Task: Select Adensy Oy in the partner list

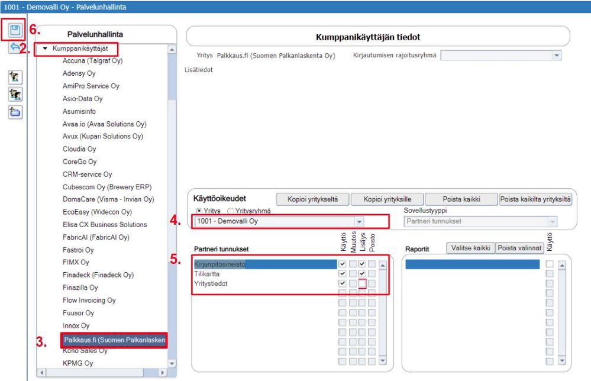Action: coord(79,73)
